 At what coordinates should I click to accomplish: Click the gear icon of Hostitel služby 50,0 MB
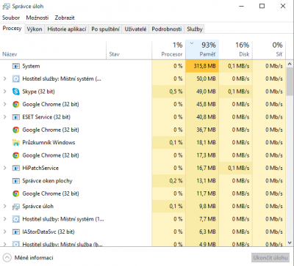click(16, 79)
